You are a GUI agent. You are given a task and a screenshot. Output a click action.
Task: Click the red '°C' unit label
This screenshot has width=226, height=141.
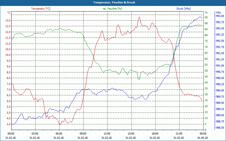point(9,13)
